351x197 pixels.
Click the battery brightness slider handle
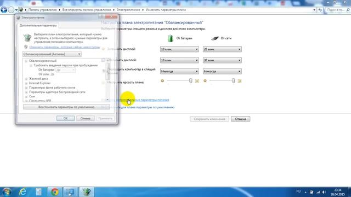(x=190, y=81)
